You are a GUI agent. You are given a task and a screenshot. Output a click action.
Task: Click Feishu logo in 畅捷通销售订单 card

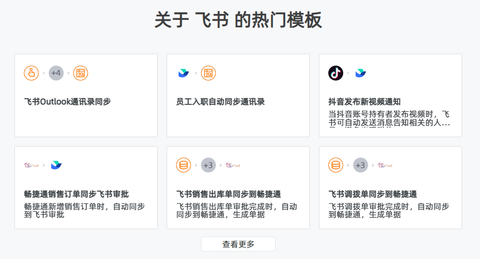(x=56, y=165)
